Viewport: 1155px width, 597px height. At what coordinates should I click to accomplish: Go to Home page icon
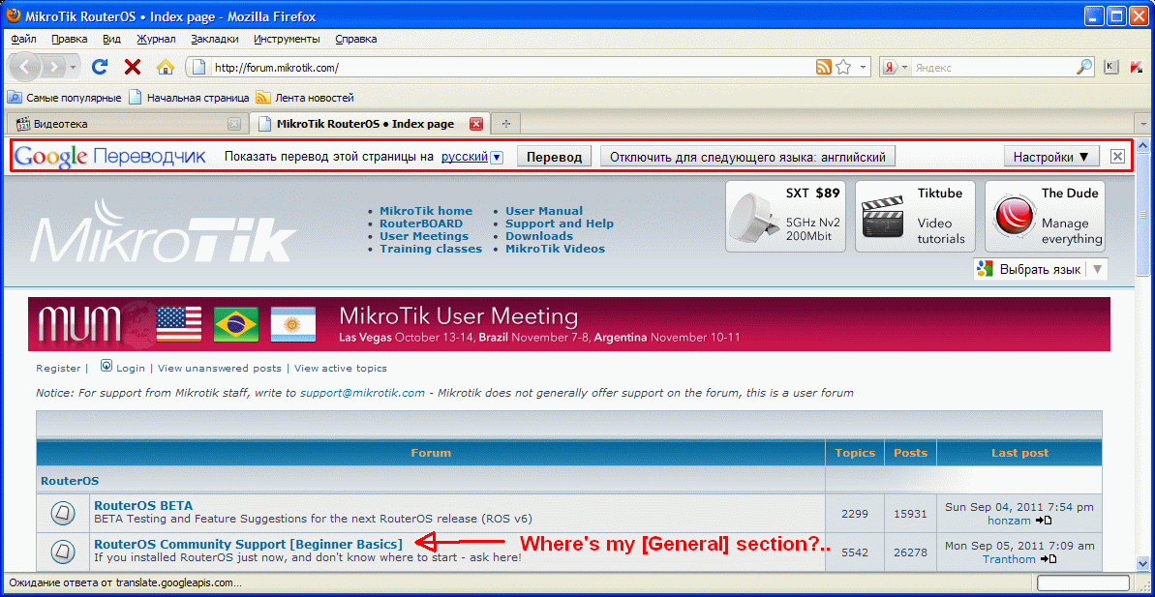click(166, 67)
